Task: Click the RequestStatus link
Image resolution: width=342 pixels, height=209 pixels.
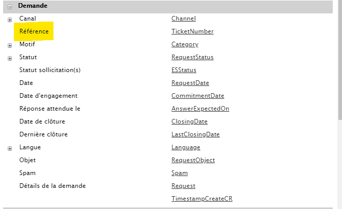Action: (192, 57)
